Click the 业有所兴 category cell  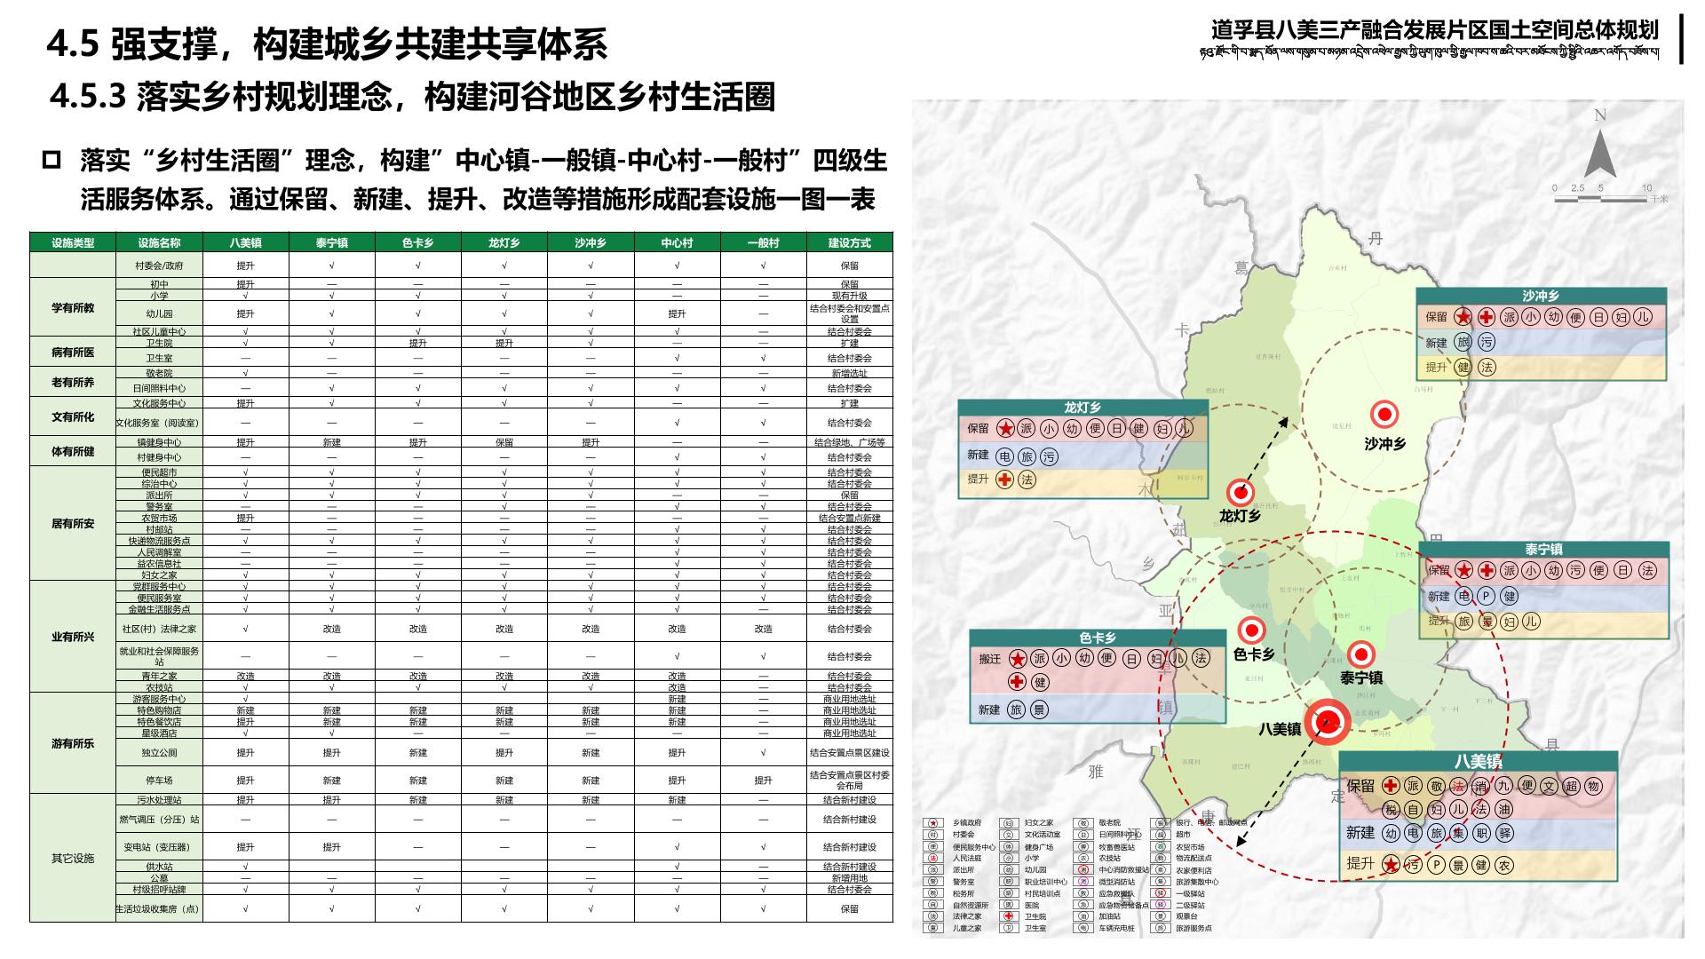73,637
